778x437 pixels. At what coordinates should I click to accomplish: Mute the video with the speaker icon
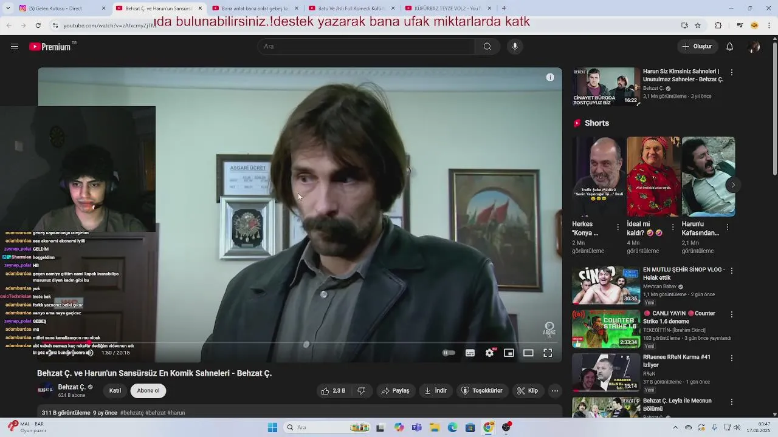90,353
